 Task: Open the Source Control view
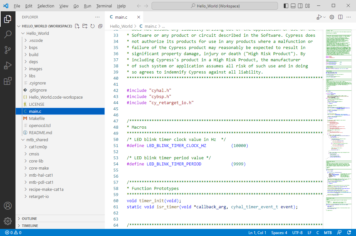(x=8, y=50)
